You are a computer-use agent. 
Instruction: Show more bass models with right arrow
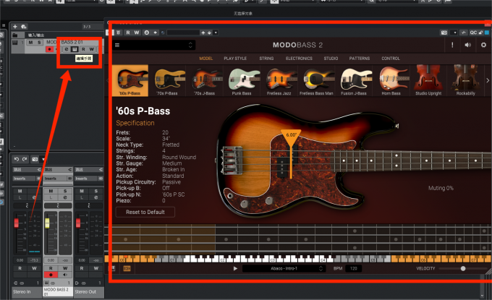click(x=488, y=80)
